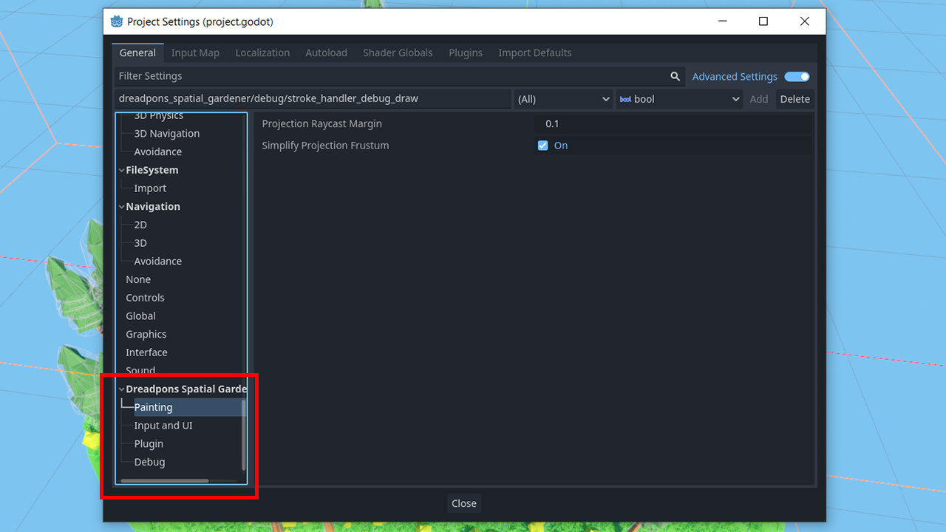The height and width of the screenshot is (532, 946).
Task: Open the Autoload tab
Action: pos(326,52)
